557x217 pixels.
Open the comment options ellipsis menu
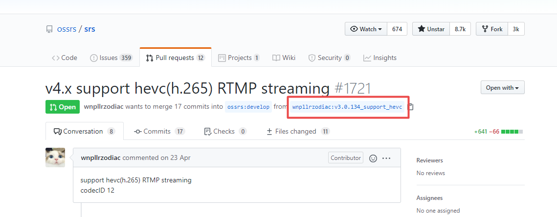coord(386,158)
